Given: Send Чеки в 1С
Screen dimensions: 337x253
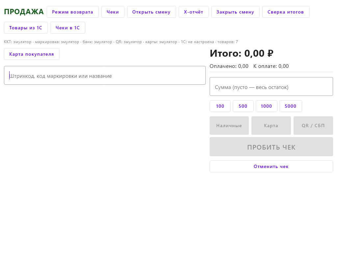Looking at the screenshot, I should pos(68,28).
